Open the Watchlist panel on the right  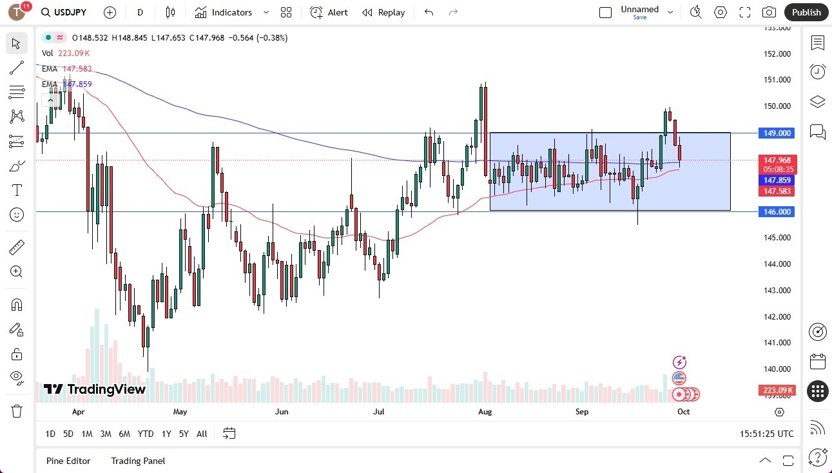click(817, 43)
